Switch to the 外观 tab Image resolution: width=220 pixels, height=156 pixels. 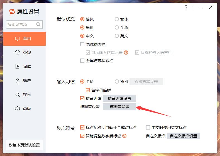coord(24,53)
